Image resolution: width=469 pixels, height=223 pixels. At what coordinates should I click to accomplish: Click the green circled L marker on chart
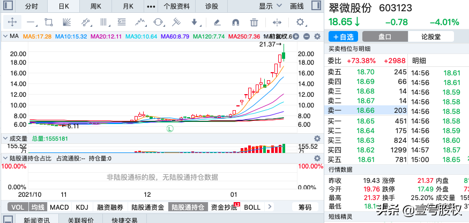[170, 129]
